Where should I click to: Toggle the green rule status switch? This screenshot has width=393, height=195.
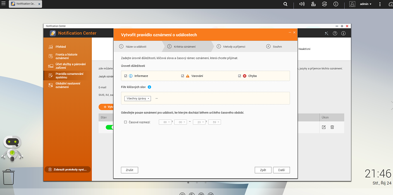[x=110, y=127]
